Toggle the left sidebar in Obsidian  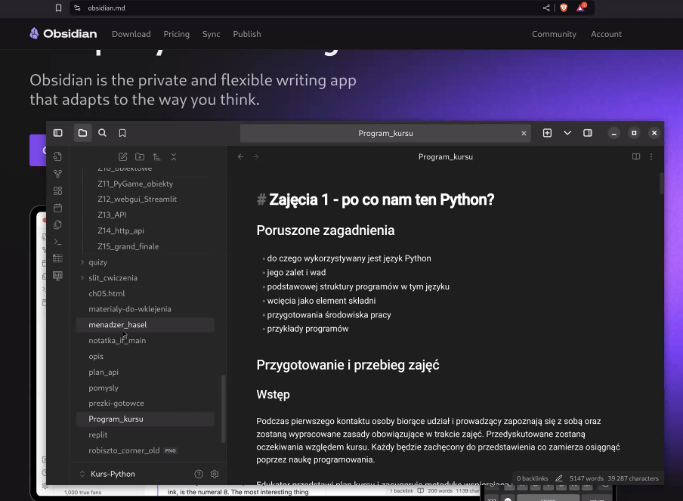point(58,133)
